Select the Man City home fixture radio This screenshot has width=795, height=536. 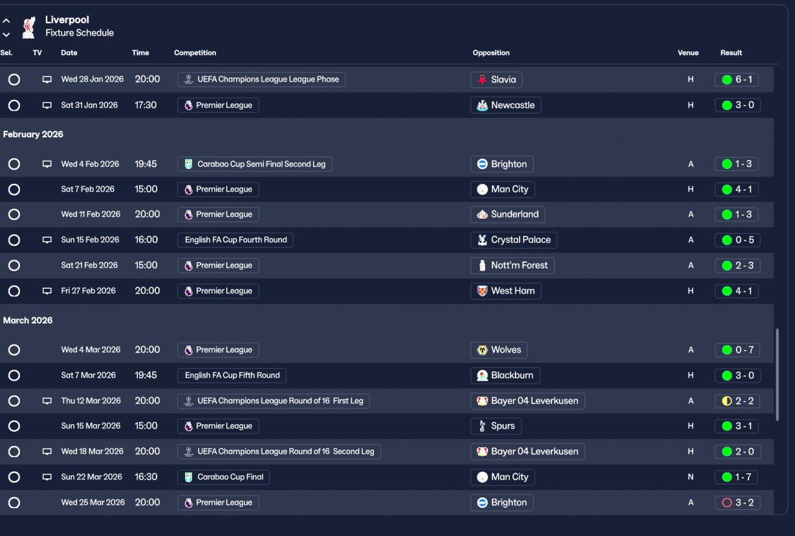coord(14,189)
